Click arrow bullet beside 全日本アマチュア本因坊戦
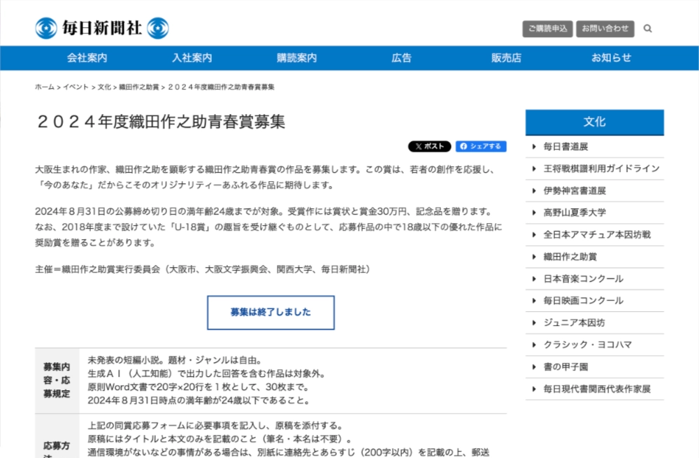This screenshot has width=699, height=458. [x=534, y=235]
